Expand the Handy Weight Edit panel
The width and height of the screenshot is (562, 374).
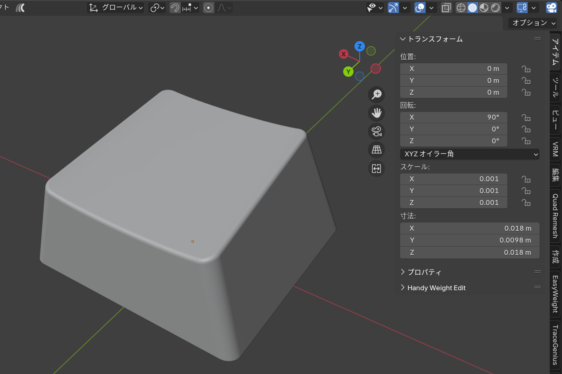click(436, 288)
